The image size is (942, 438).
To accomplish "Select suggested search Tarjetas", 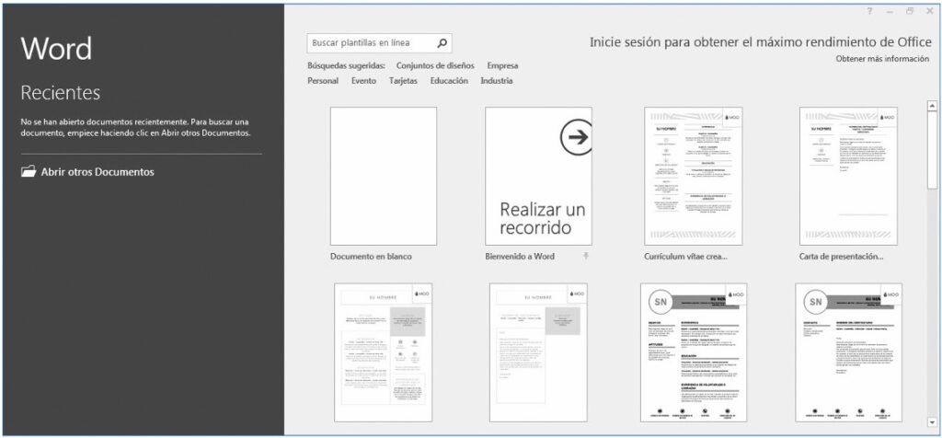I will 403,80.
